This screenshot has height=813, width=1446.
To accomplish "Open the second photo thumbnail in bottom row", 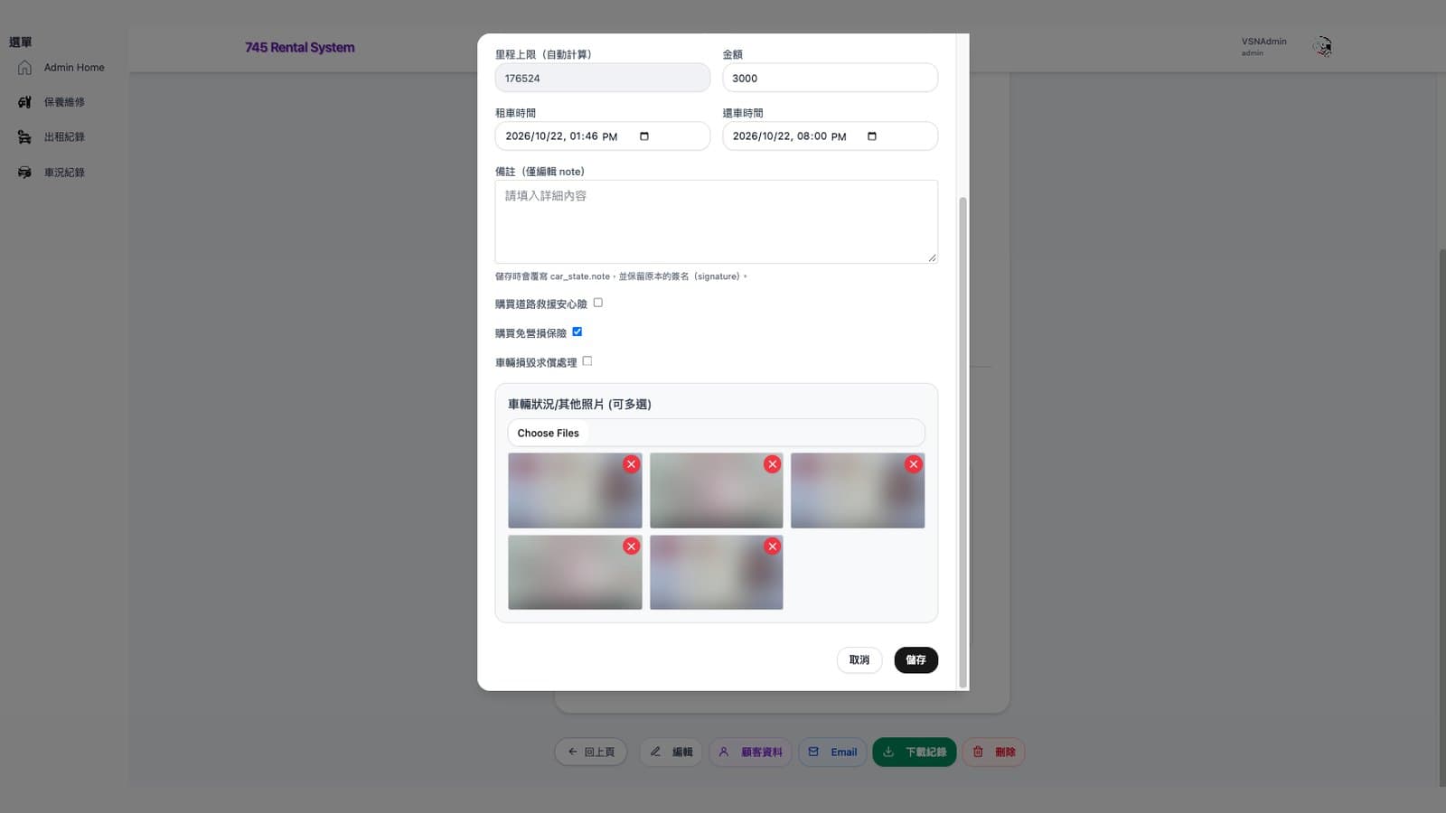I will pyautogui.click(x=716, y=573).
